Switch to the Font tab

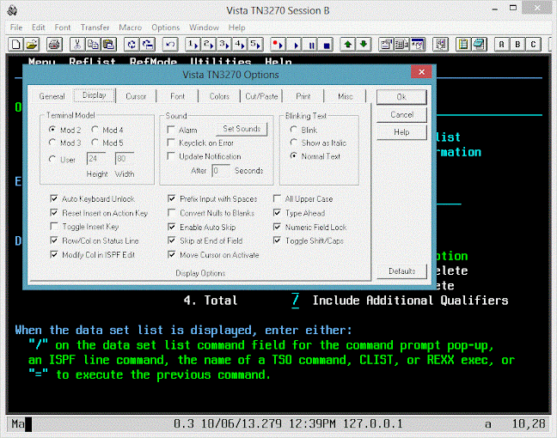click(177, 96)
